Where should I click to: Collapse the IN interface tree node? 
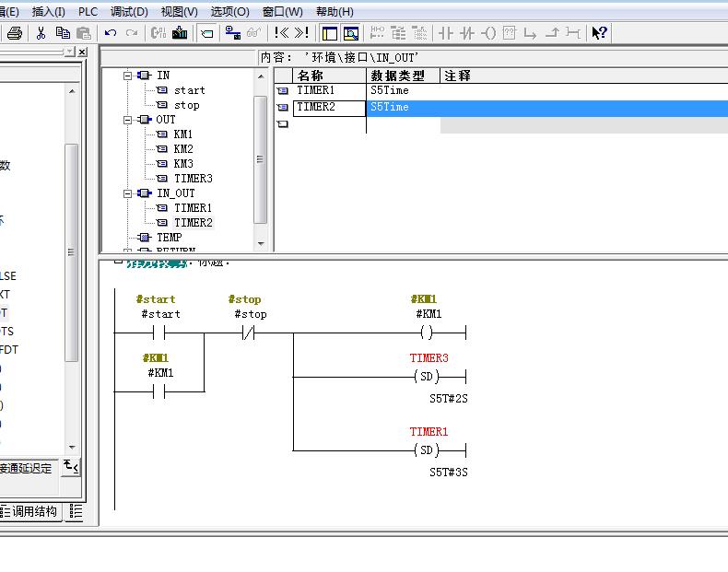(x=129, y=76)
